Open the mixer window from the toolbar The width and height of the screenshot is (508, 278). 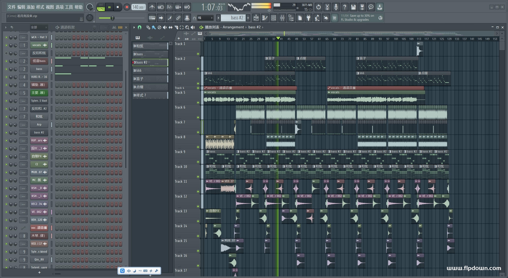(282, 18)
